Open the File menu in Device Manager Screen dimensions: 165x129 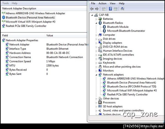click(93, 3)
